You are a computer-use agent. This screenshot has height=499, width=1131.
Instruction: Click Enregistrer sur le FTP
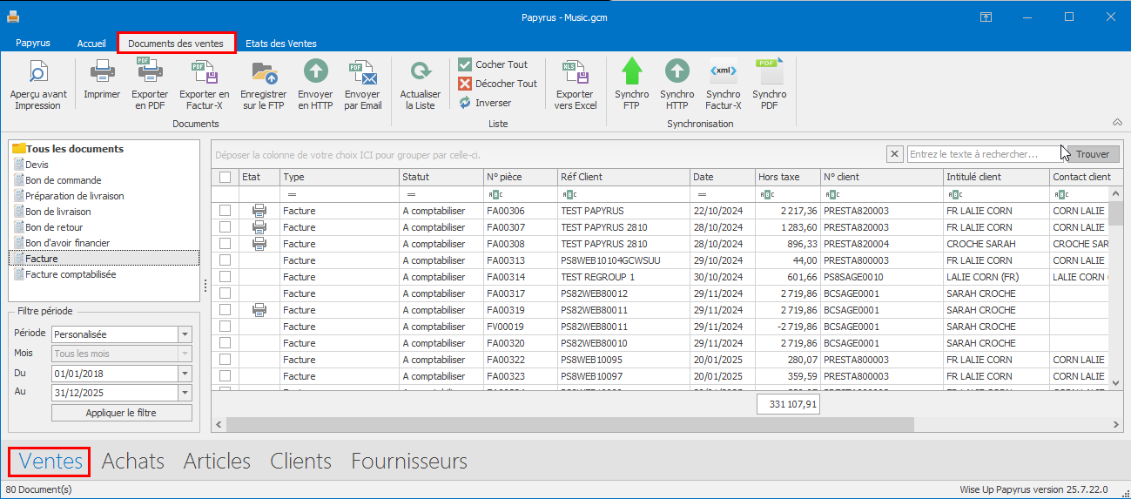click(263, 85)
